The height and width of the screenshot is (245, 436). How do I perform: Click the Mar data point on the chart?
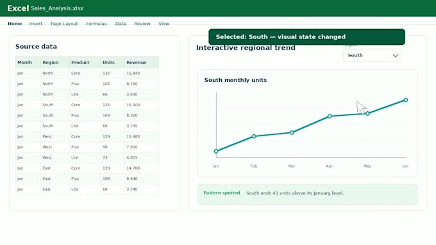pyautogui.click(x=292, y=132)
